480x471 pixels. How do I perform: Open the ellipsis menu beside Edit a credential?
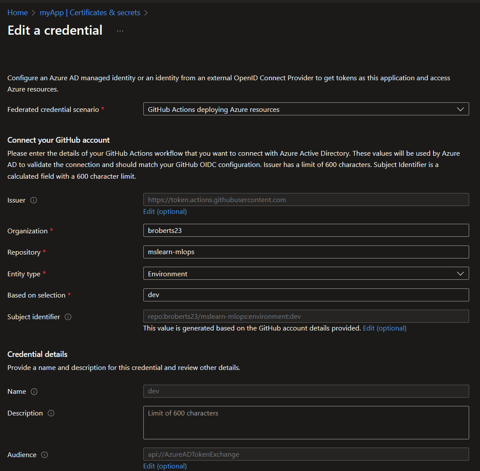(119, 30)
